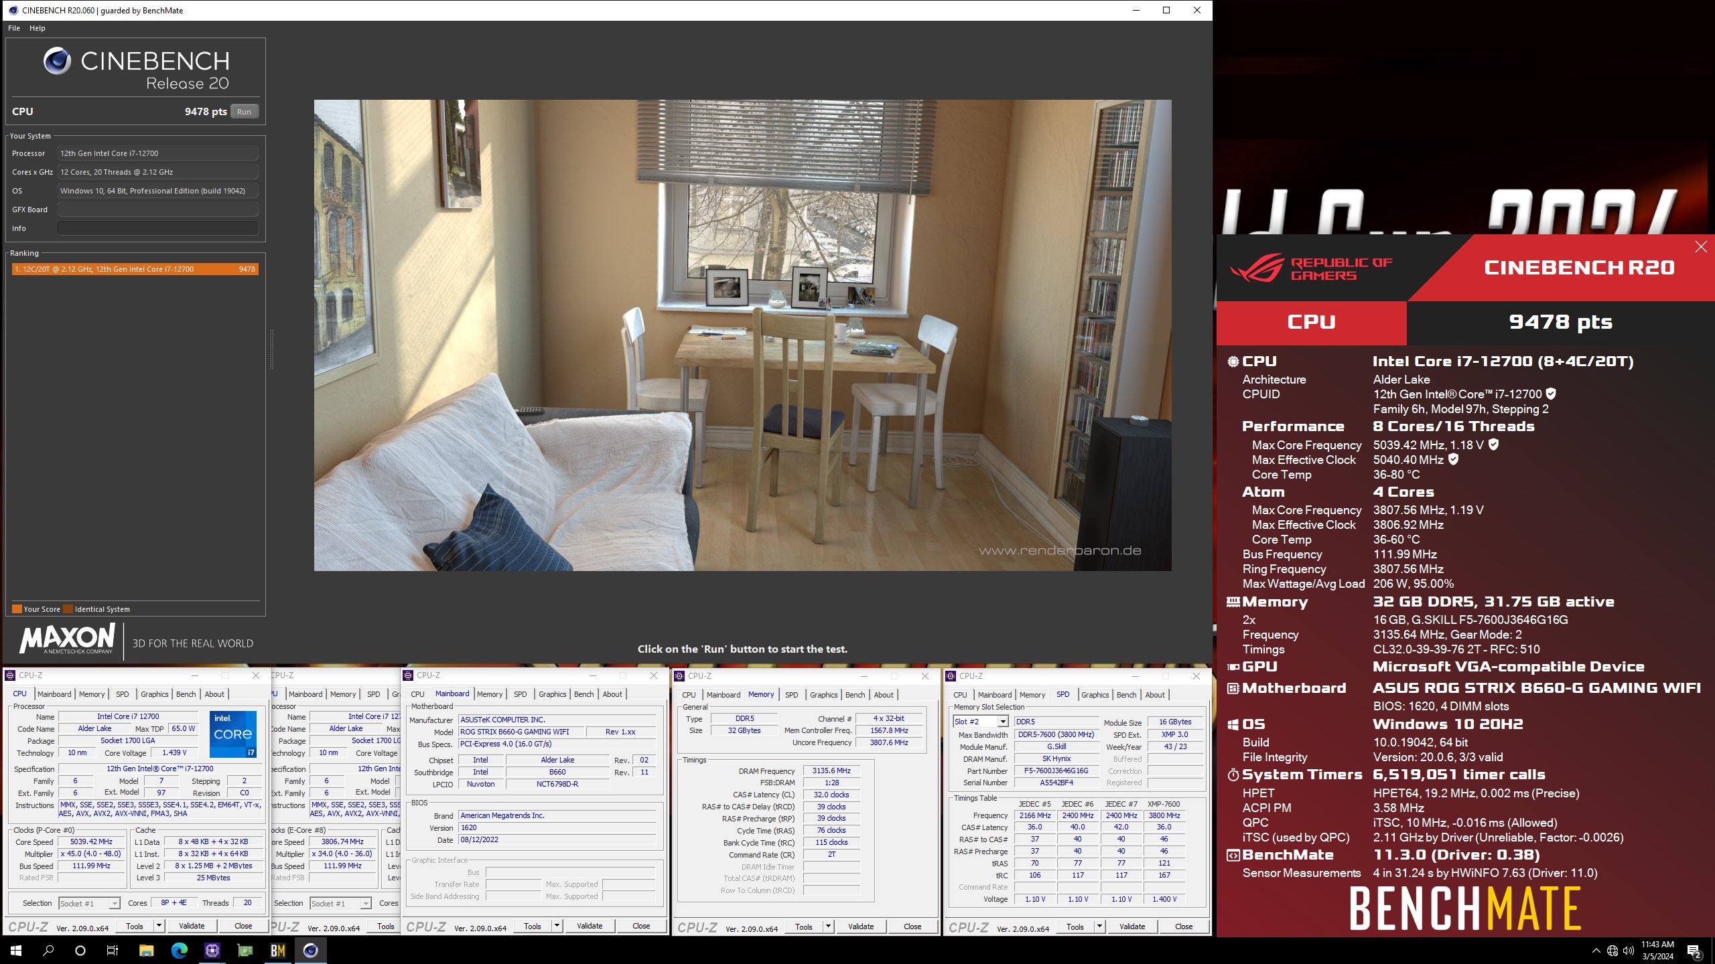Screen dimensions: 1715x964
Task: Select CPU tab in Memory CPU-Z window
Action: [689, 695]
